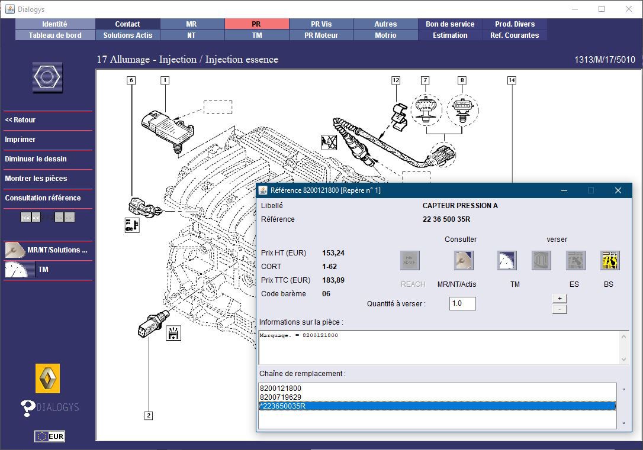The width and height of the screenshot is (643, 450).
Task: Select part marker number 6
Action: point(131,80)
